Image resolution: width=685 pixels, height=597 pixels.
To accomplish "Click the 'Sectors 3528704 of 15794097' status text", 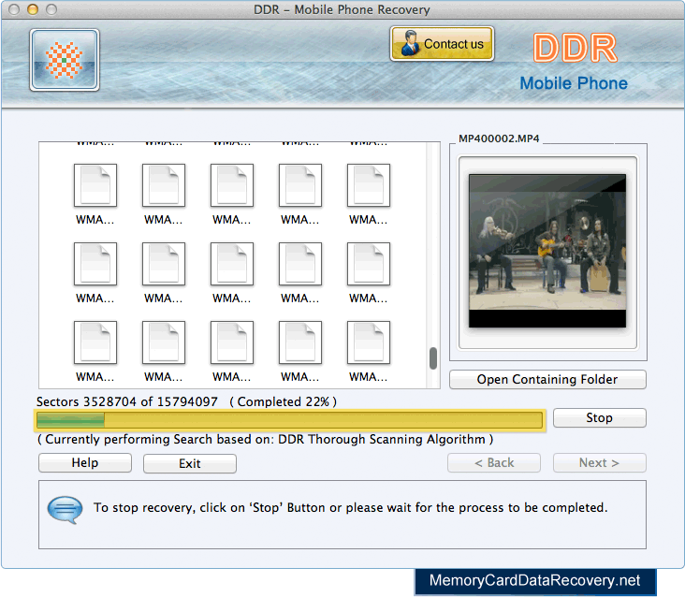I will [x=126, y=401].
